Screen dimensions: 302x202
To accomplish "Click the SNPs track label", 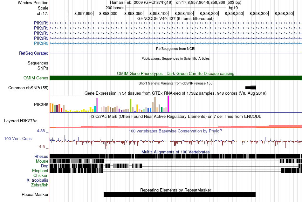I will 43,68.
